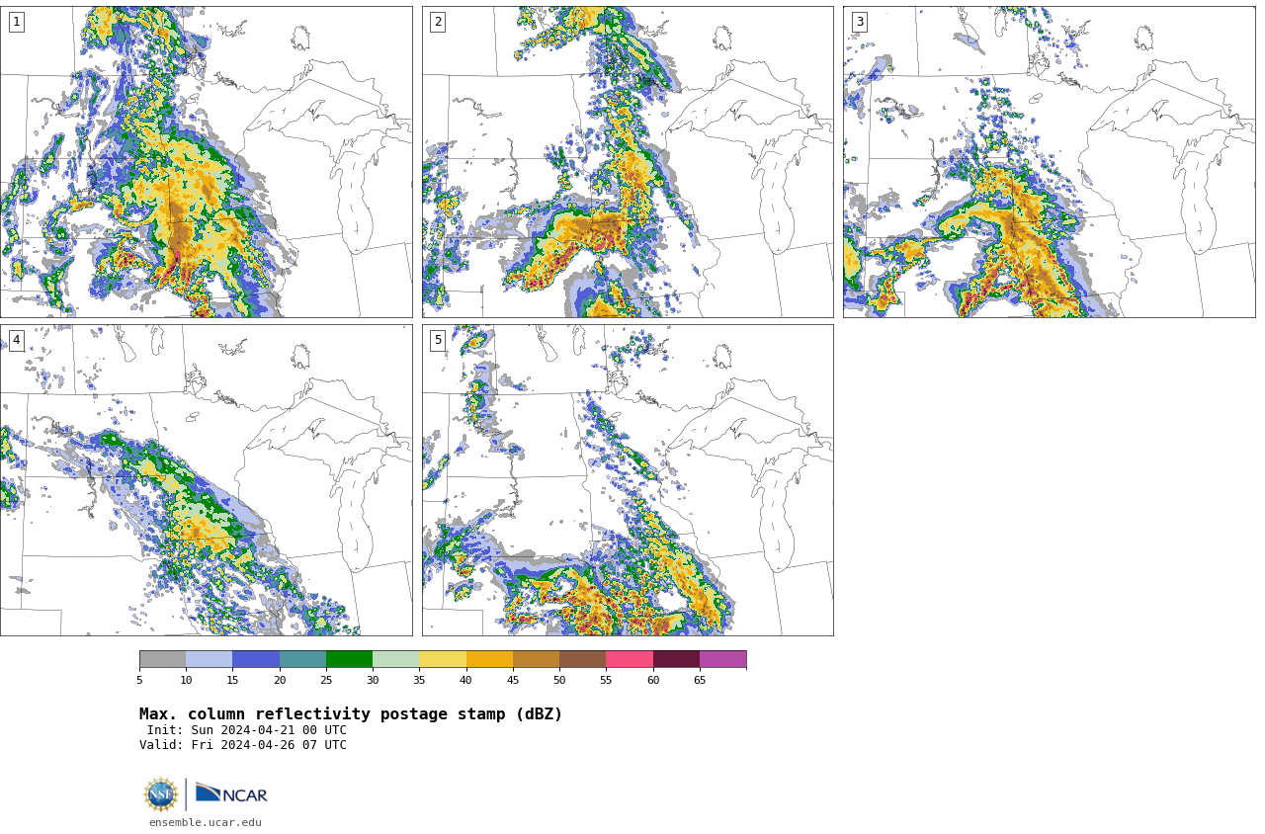Click the member number 2 label box
This screenshot has height=834, width=1265.
438,22
